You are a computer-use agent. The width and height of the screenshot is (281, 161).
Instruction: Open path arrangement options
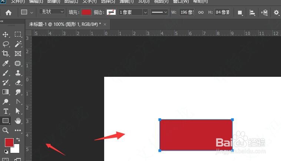264,13
